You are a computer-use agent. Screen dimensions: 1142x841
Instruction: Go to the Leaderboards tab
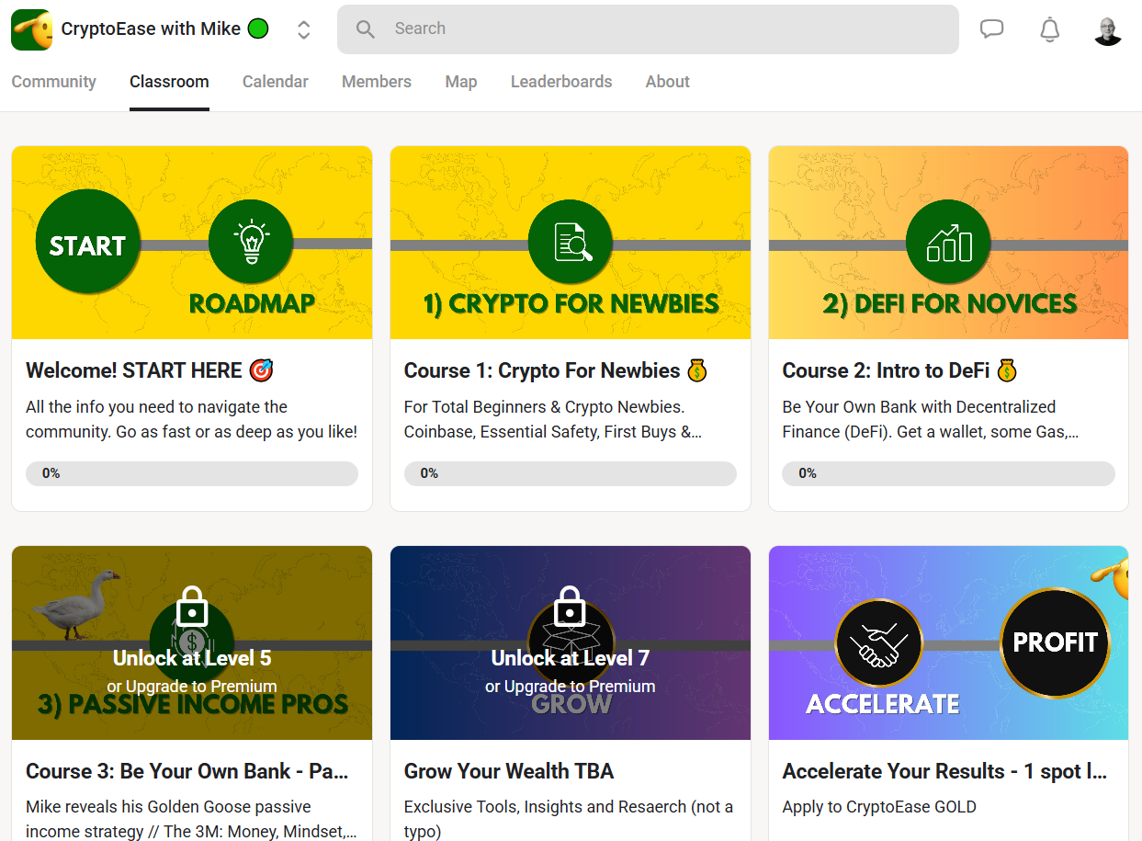pyautogui.click(x=560, y=82)
